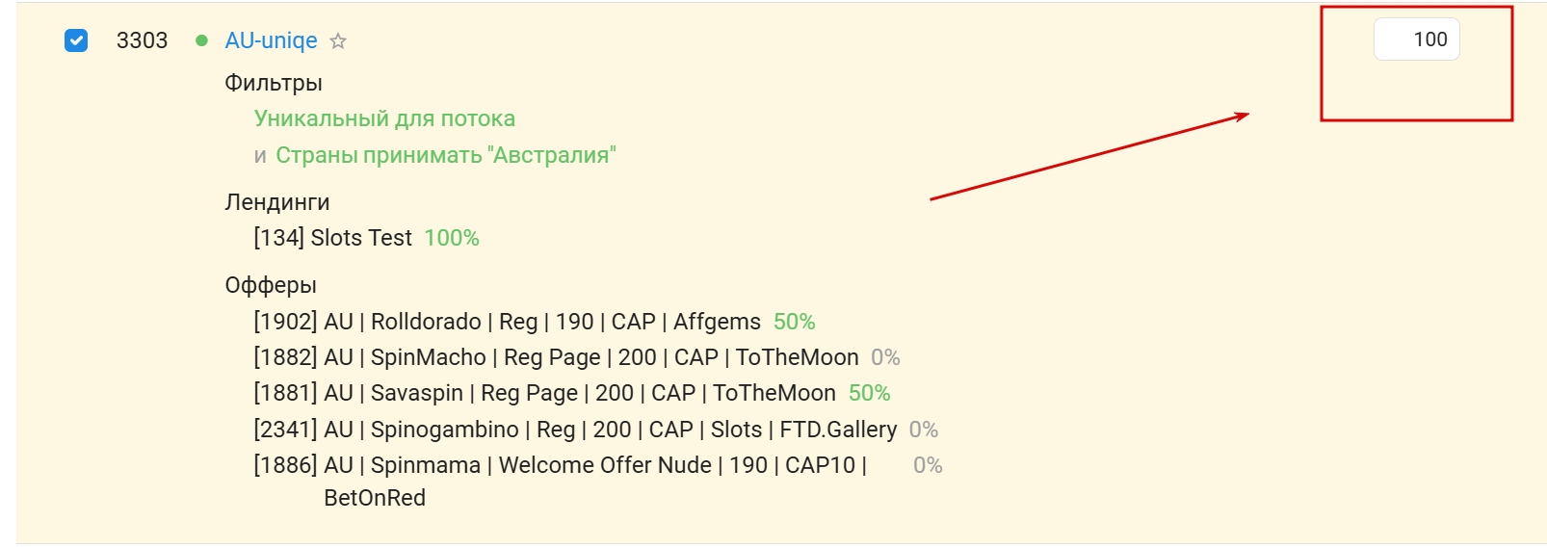
Task: Select the [1882] SpinMacho ToTheMoon offer
Action: tap(556, 357)
